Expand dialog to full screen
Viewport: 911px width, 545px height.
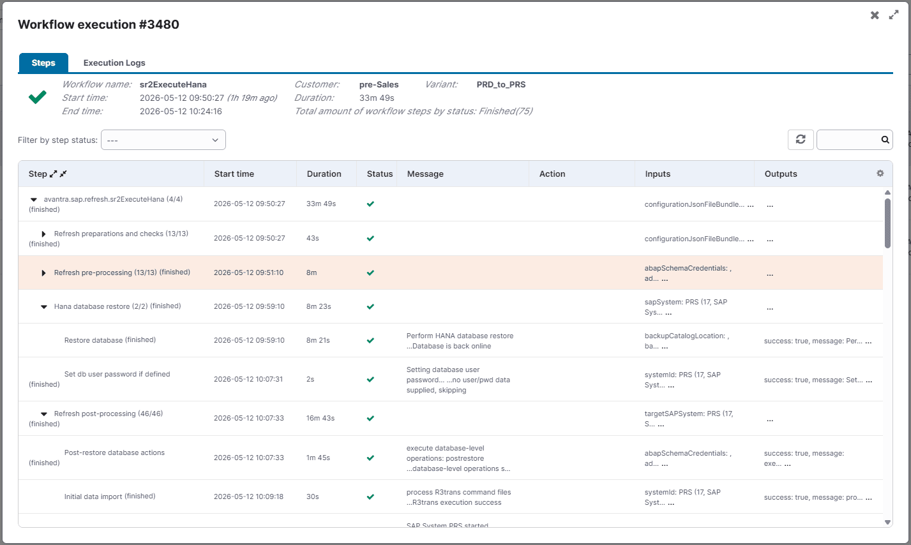pos(894,15)
